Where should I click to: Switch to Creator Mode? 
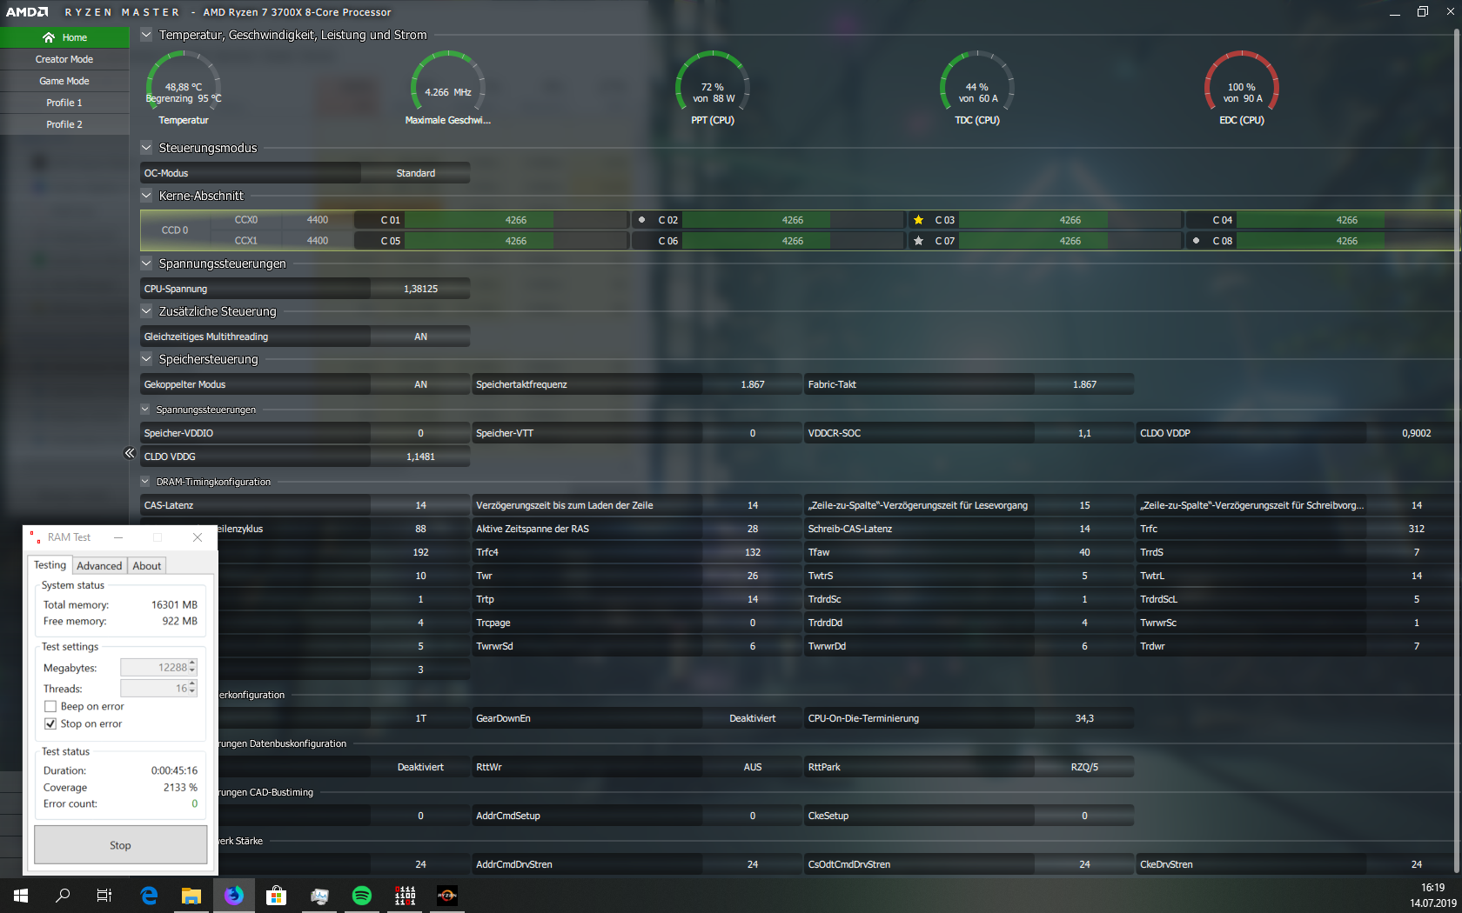(64, 59)
